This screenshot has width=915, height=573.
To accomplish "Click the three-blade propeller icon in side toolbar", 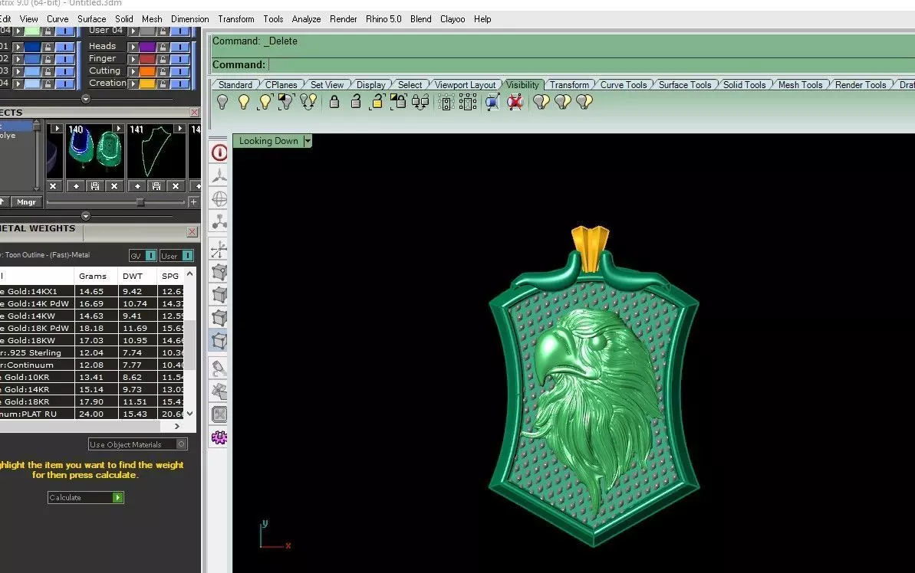I will pos(219,175).
